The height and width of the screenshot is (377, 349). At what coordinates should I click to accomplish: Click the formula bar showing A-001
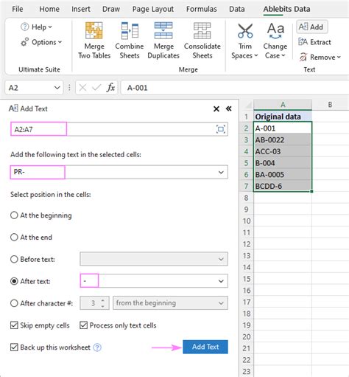coord(235,88)
